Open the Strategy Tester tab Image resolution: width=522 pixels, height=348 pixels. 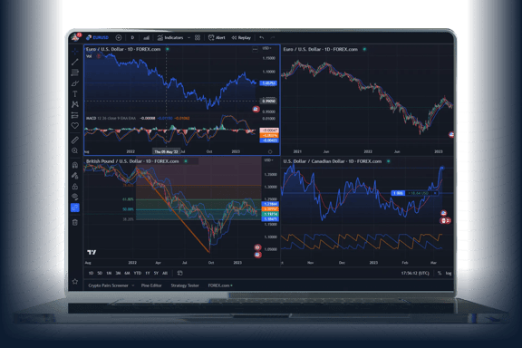185,285
